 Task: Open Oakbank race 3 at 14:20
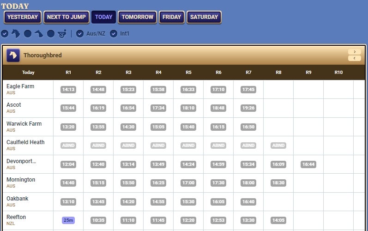pos(128,201)
